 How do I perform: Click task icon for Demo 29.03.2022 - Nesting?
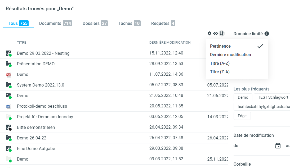[x=8, y=53]
